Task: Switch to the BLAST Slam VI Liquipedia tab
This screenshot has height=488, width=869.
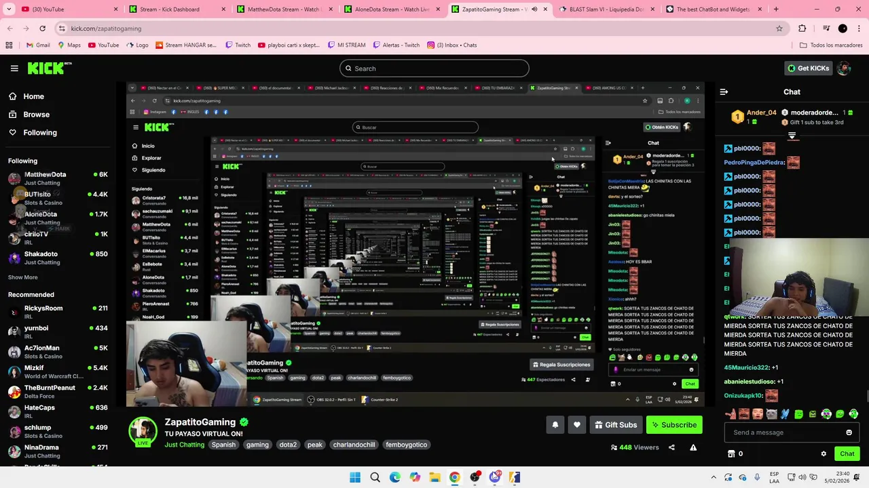Action: click(x=606, y=9)
